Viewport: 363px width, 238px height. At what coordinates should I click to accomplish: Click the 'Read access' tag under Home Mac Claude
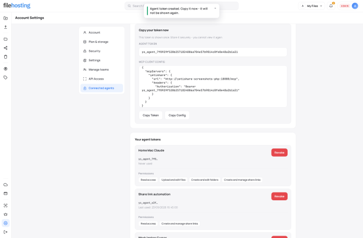(x=148, y=180)
